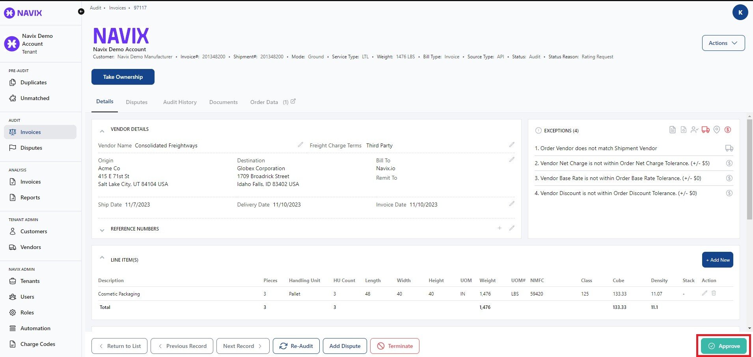Click the scrollbar down arrow
Viewport: 753px width, 357px height.
point(749,328)
